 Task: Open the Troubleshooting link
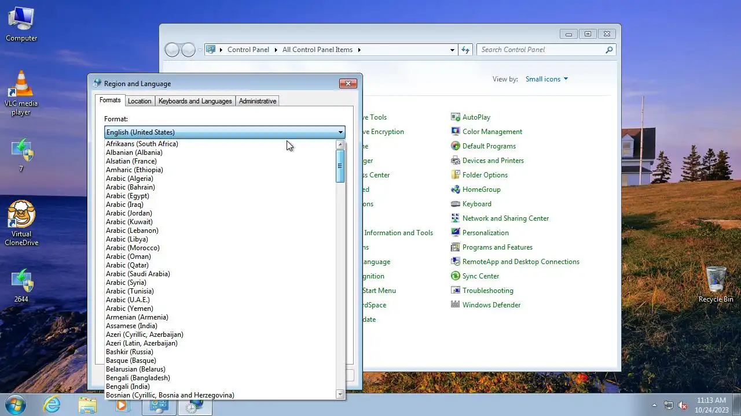pos(488,291)
